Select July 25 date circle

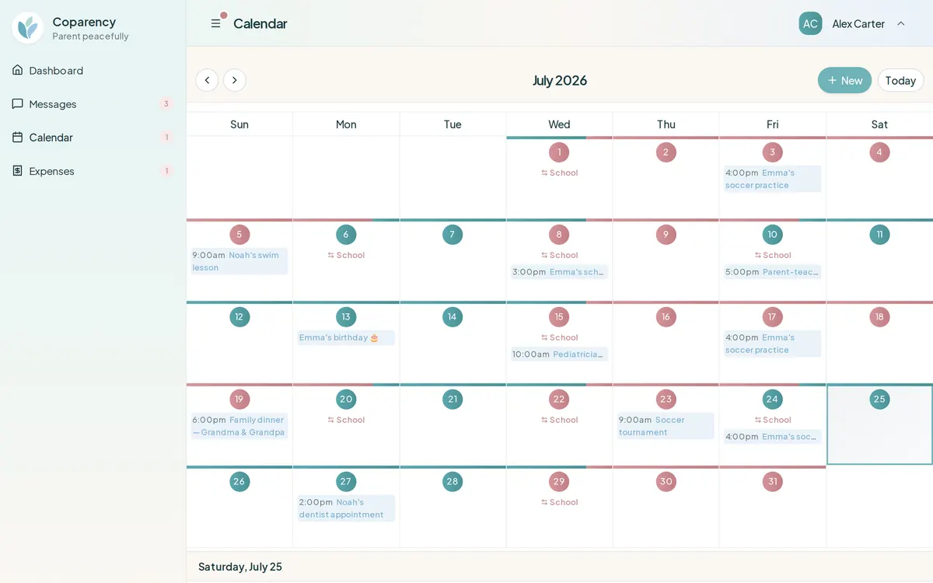(879, 400)
